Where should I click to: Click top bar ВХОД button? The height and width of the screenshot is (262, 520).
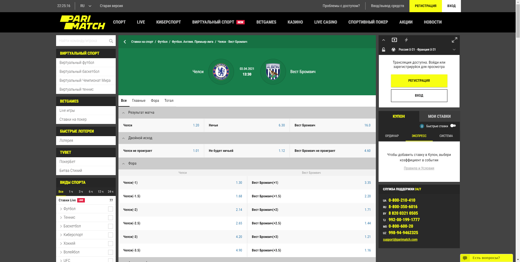click(x=451, y=6)
